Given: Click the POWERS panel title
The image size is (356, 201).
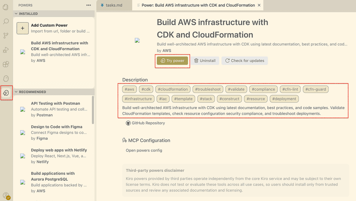Looking at the screenshot, I should 25,5.
